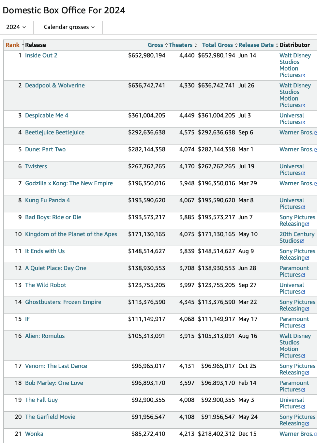Visit Warner Bros. link for Beetlejuice Beetlejuice

[296, 132]
